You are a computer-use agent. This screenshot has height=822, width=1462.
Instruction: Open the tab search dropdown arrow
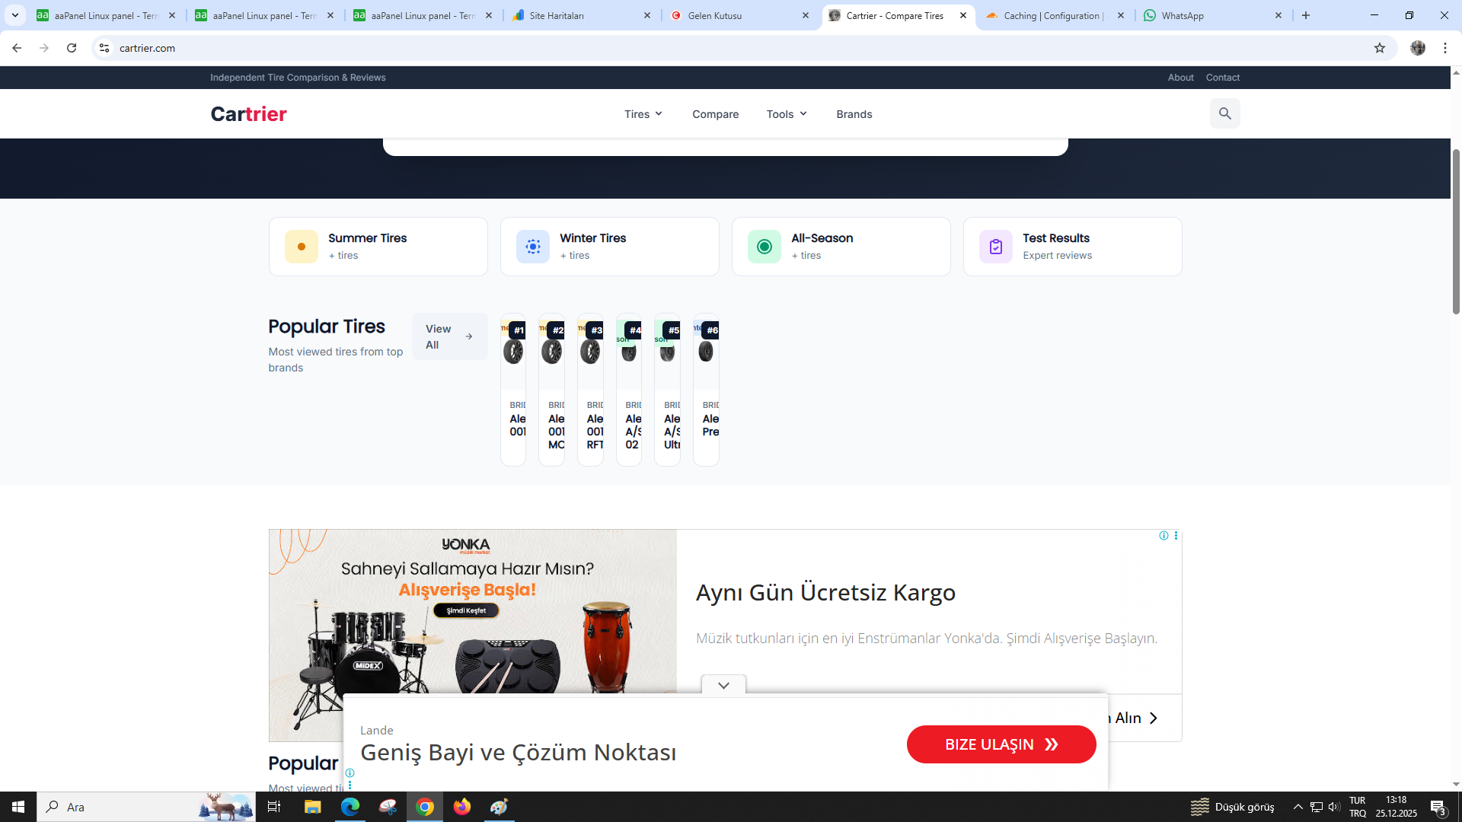pos(15,15)
